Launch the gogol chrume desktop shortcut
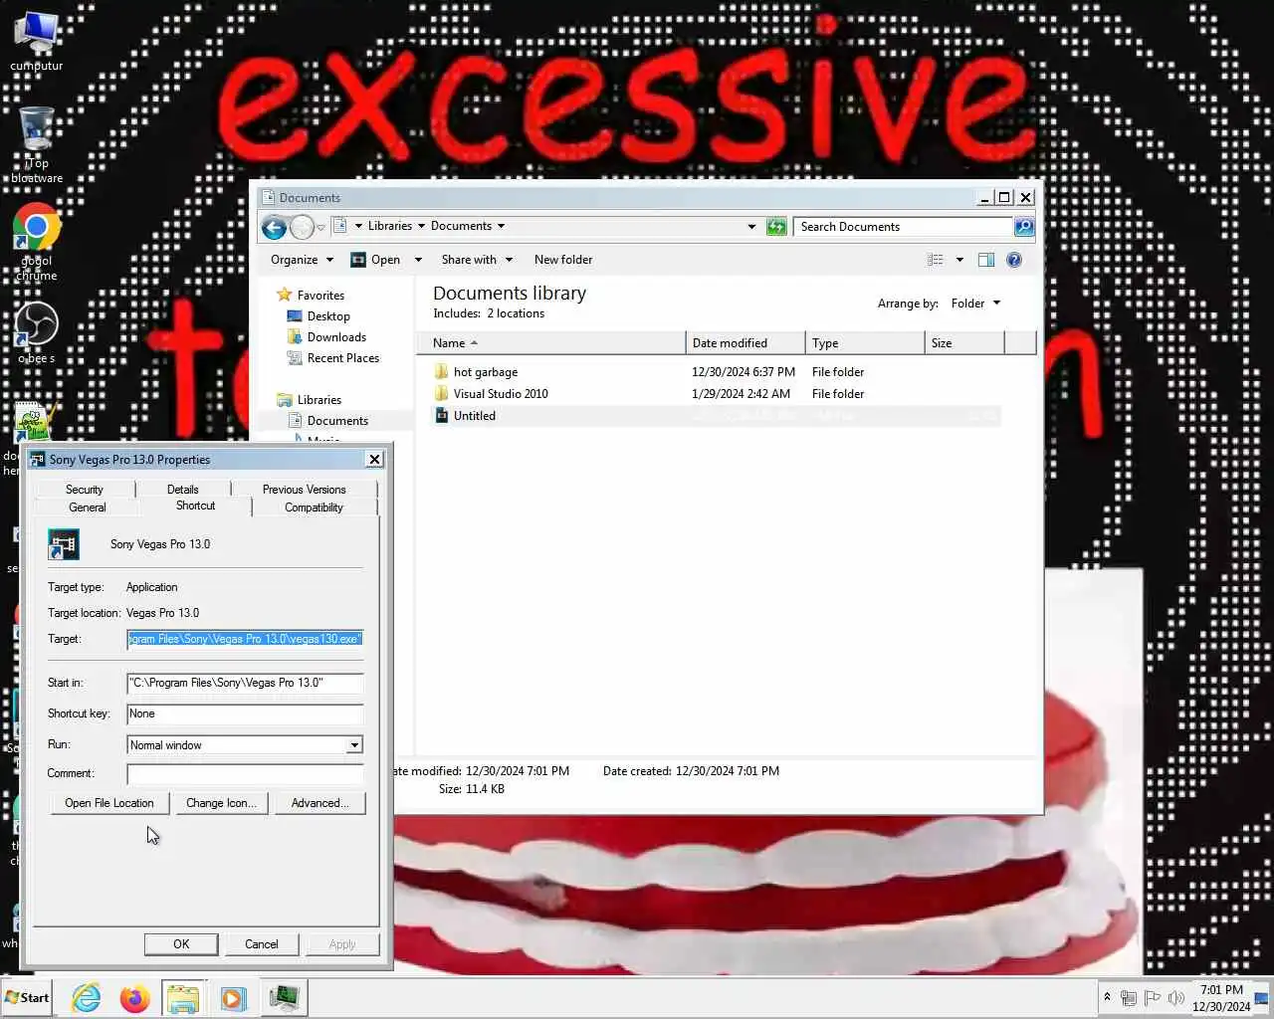This screenshot has width=1274, height=1019. tap(37, 241)
